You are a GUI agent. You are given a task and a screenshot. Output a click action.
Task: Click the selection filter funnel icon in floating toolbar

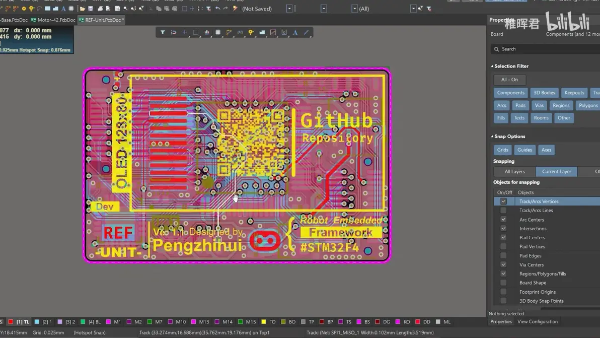[x=163, y=33]
